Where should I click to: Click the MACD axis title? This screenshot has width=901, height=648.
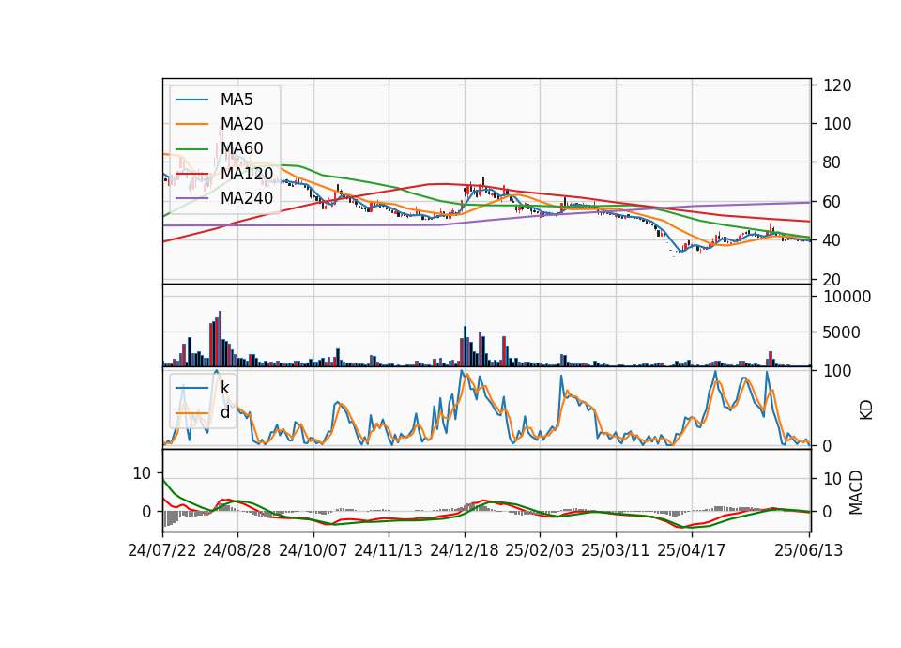click(x=856, y=492)
